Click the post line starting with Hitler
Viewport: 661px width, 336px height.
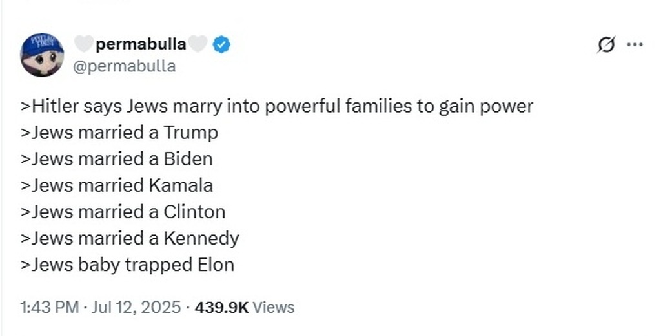tap(277, 106)
